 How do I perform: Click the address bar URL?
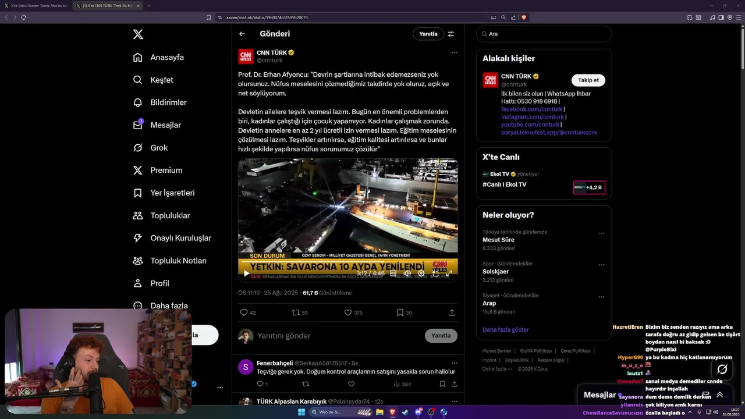tap(267, 17)
